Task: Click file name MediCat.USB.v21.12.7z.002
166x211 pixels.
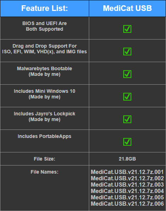Action: (x=127, y=178)
